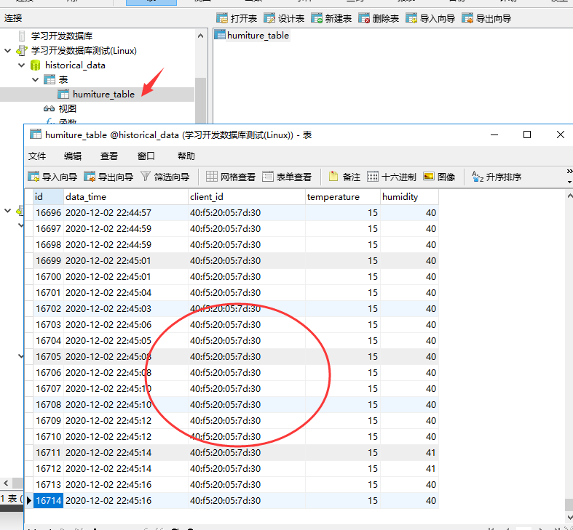Collapse the Tables (表) node
Screen dimensions: 573x530
[x=36, y=79]
